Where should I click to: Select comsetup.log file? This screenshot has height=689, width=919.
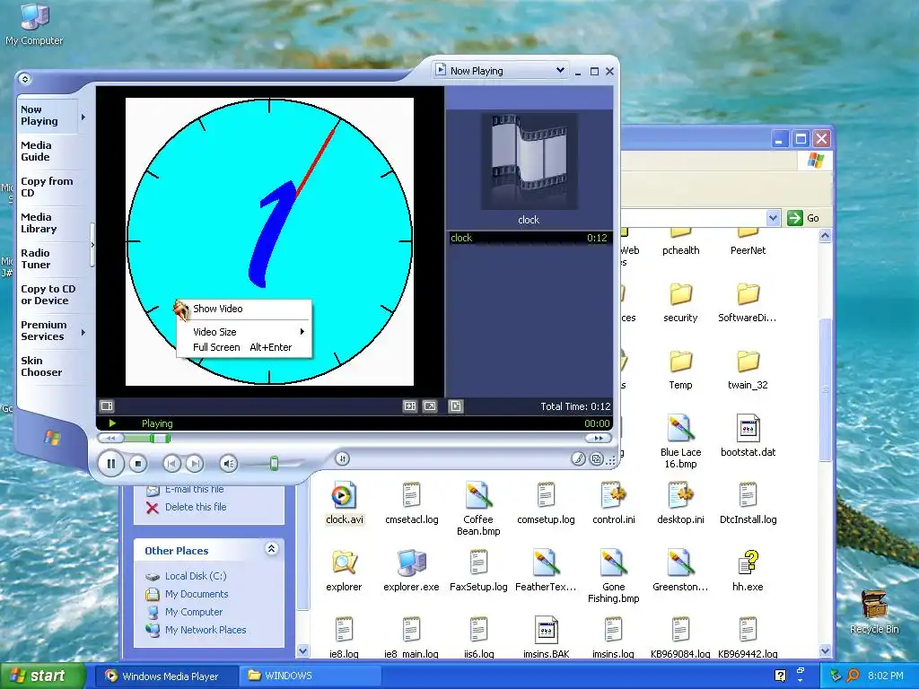tap(546, 504)
